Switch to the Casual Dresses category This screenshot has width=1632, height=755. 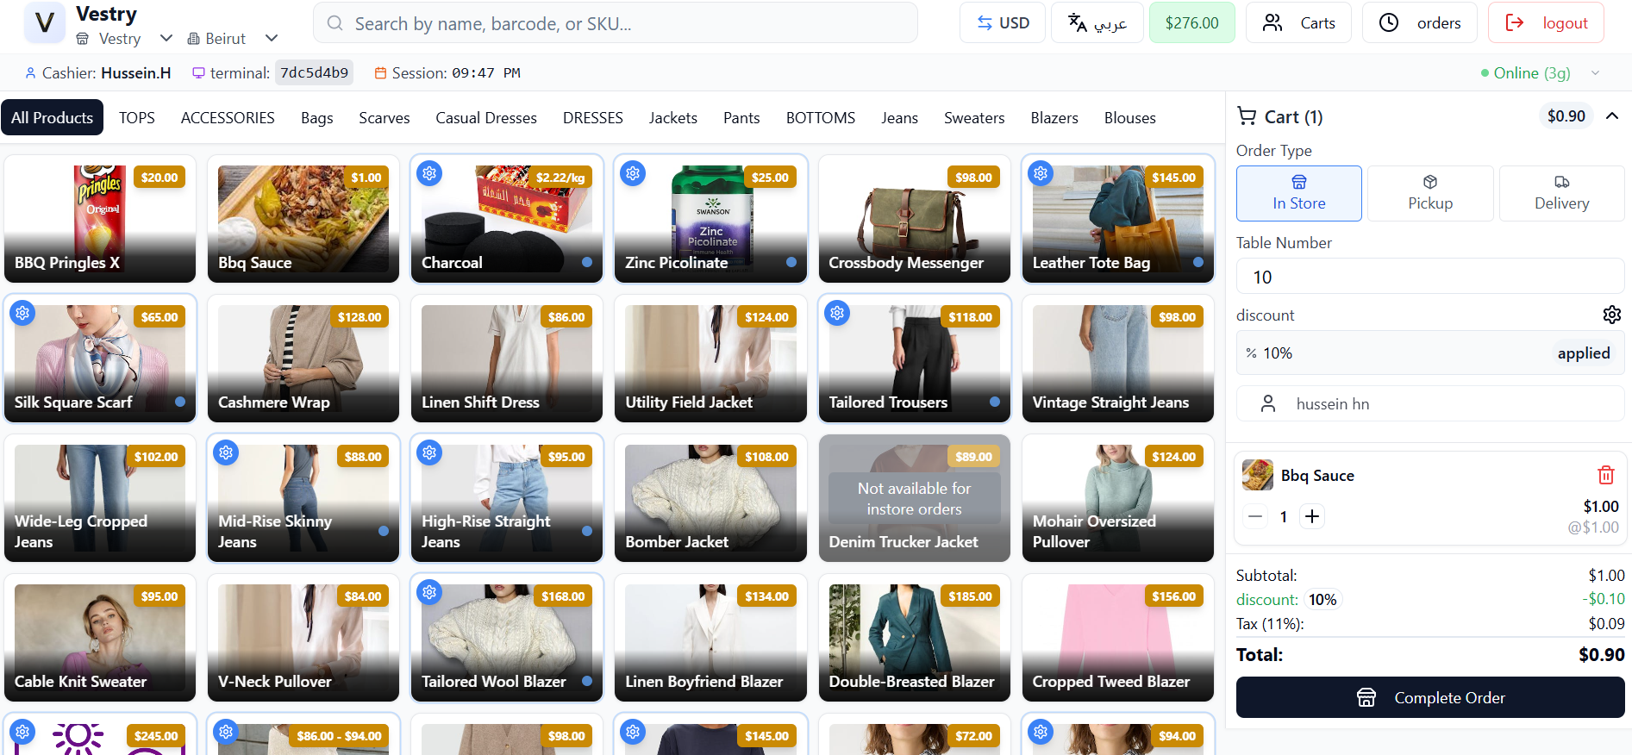pyautogui.click(x=486, y=117)
